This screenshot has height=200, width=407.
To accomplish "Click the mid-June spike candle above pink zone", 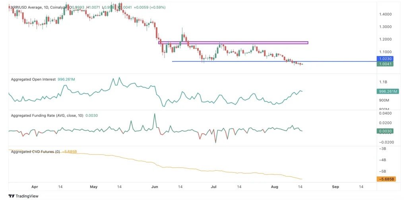I will (182, 36).
